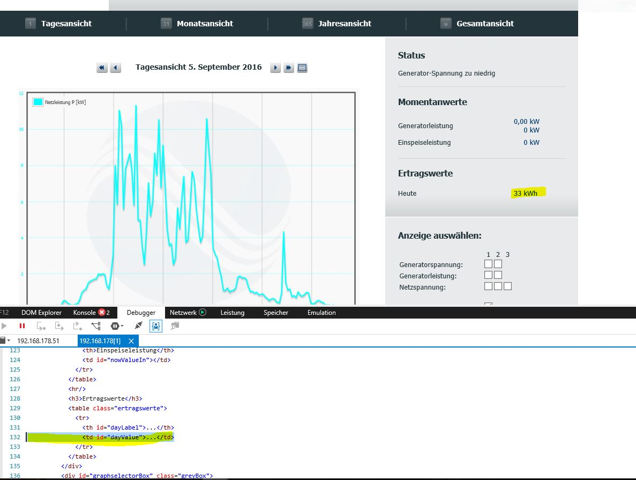The width and height of the screenshot is (636, 480).
Task: Toggle Netzspannung checkbox 2
Action: (x=498, y=286)
